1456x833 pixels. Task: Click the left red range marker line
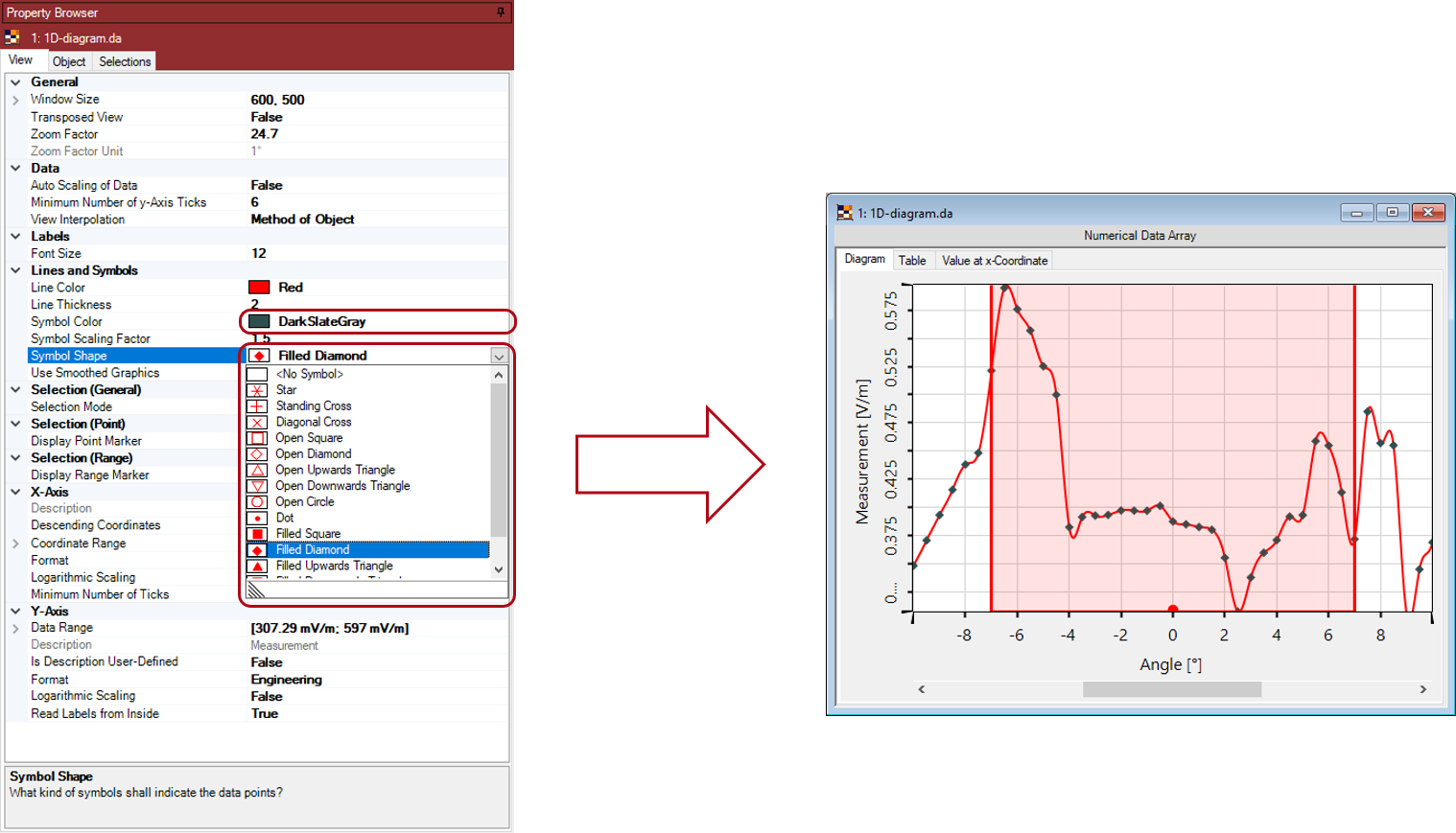pyautogui.click(x=991, y=448)
